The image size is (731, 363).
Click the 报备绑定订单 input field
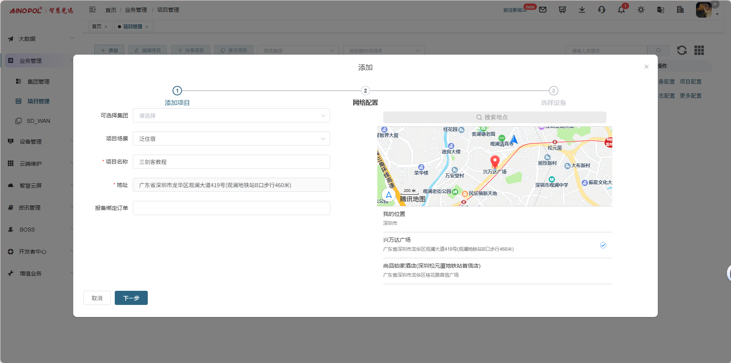click(x=231, y=208)
